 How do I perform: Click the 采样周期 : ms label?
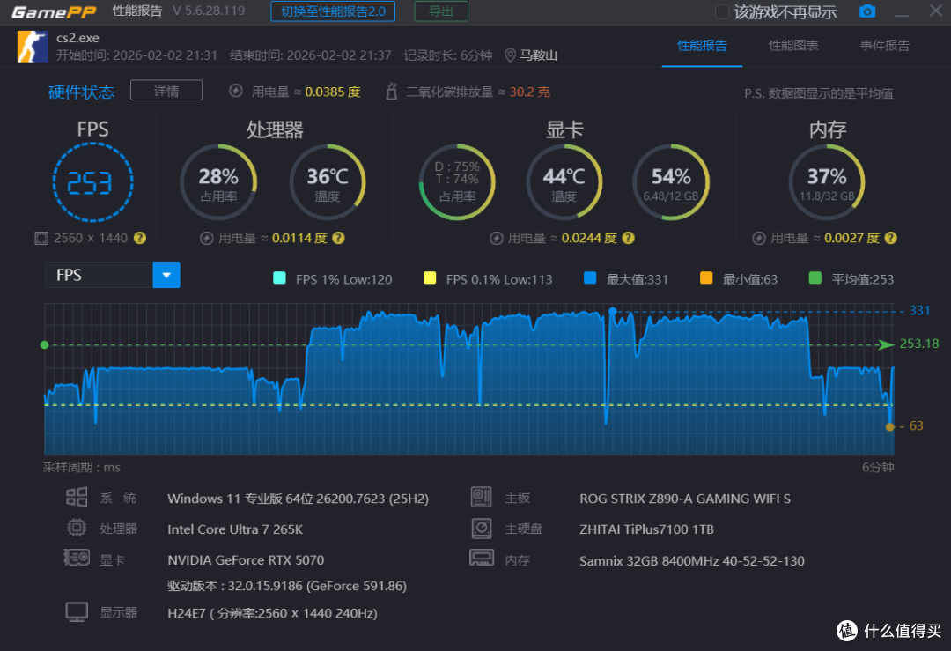click(x=81, y=467)
